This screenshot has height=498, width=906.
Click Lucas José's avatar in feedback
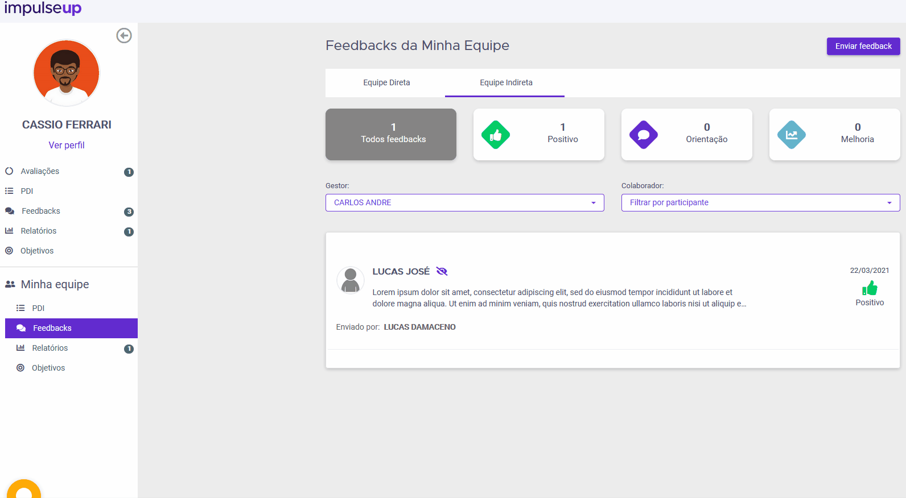(351, 280)
